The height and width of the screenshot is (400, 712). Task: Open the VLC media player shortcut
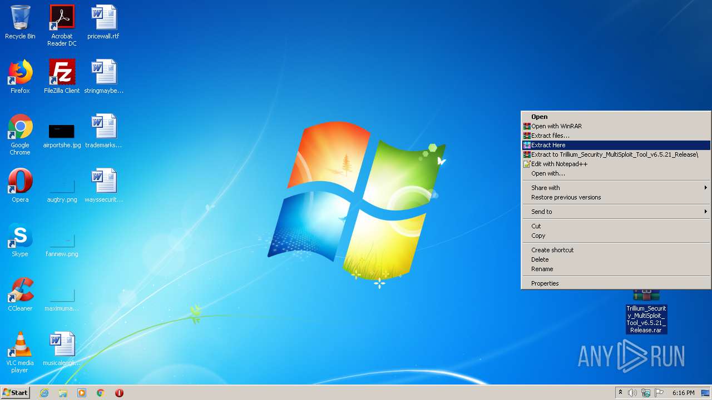pos(20,352)
